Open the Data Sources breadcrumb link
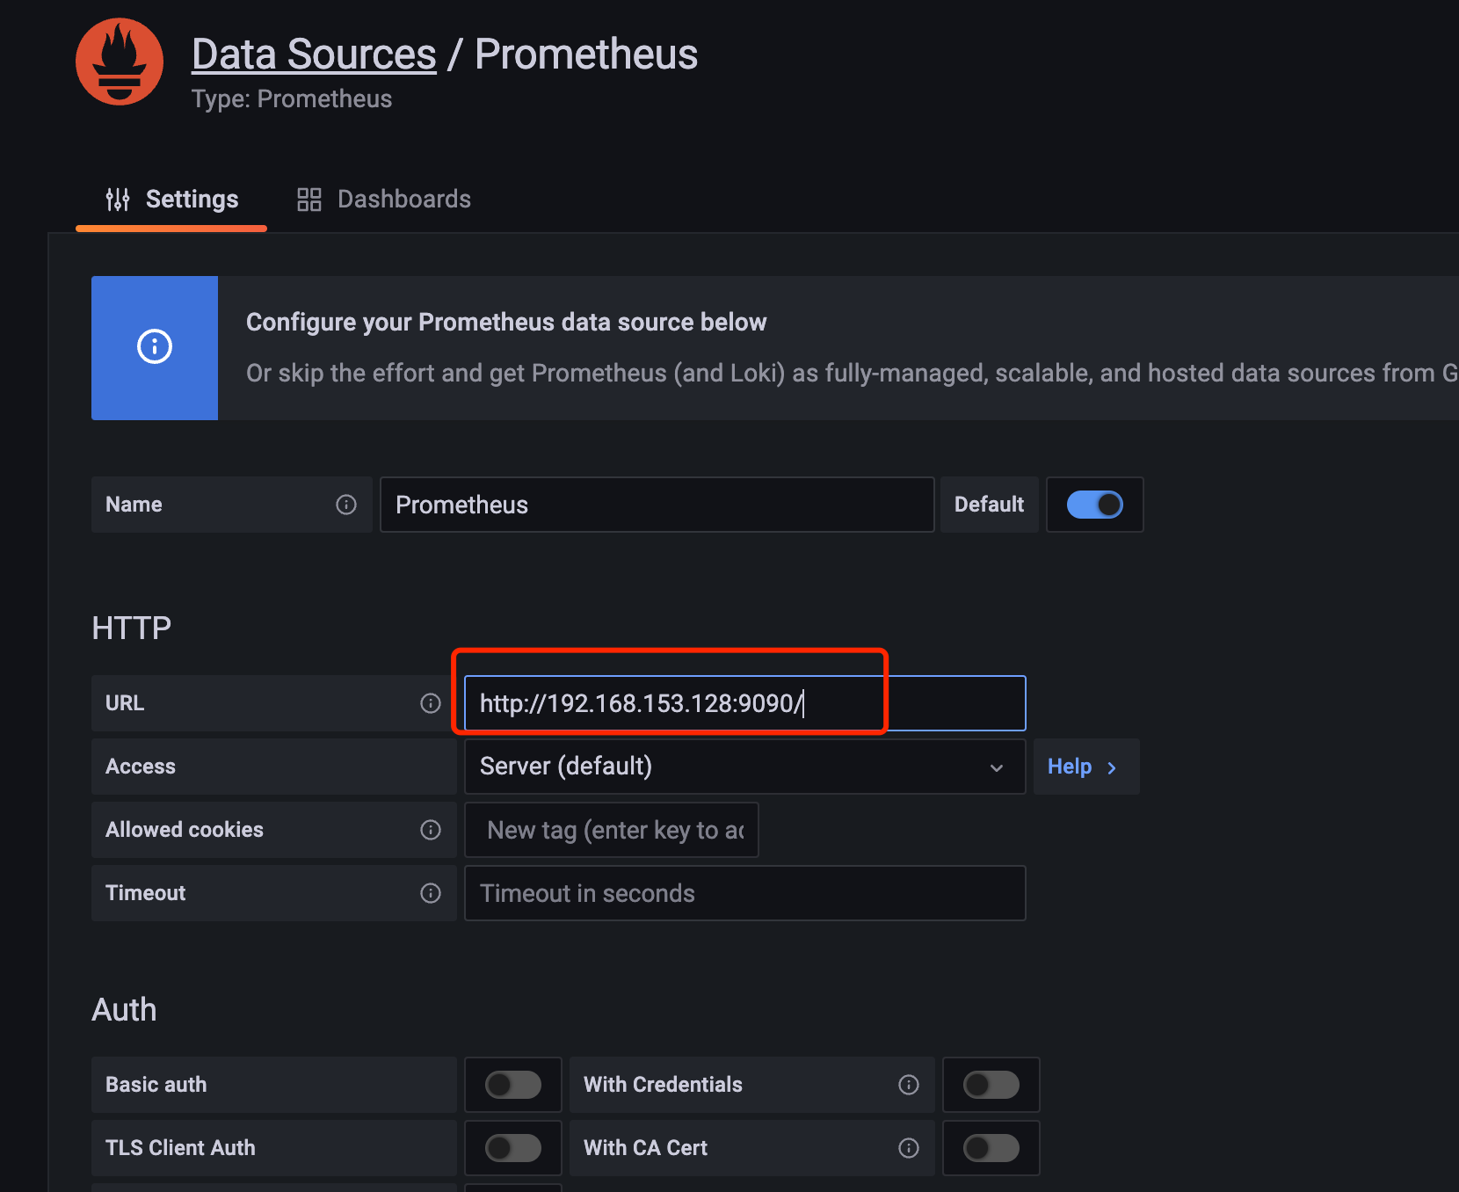The height and width of the screenshot is (1192, 1459). pos(314,55)
